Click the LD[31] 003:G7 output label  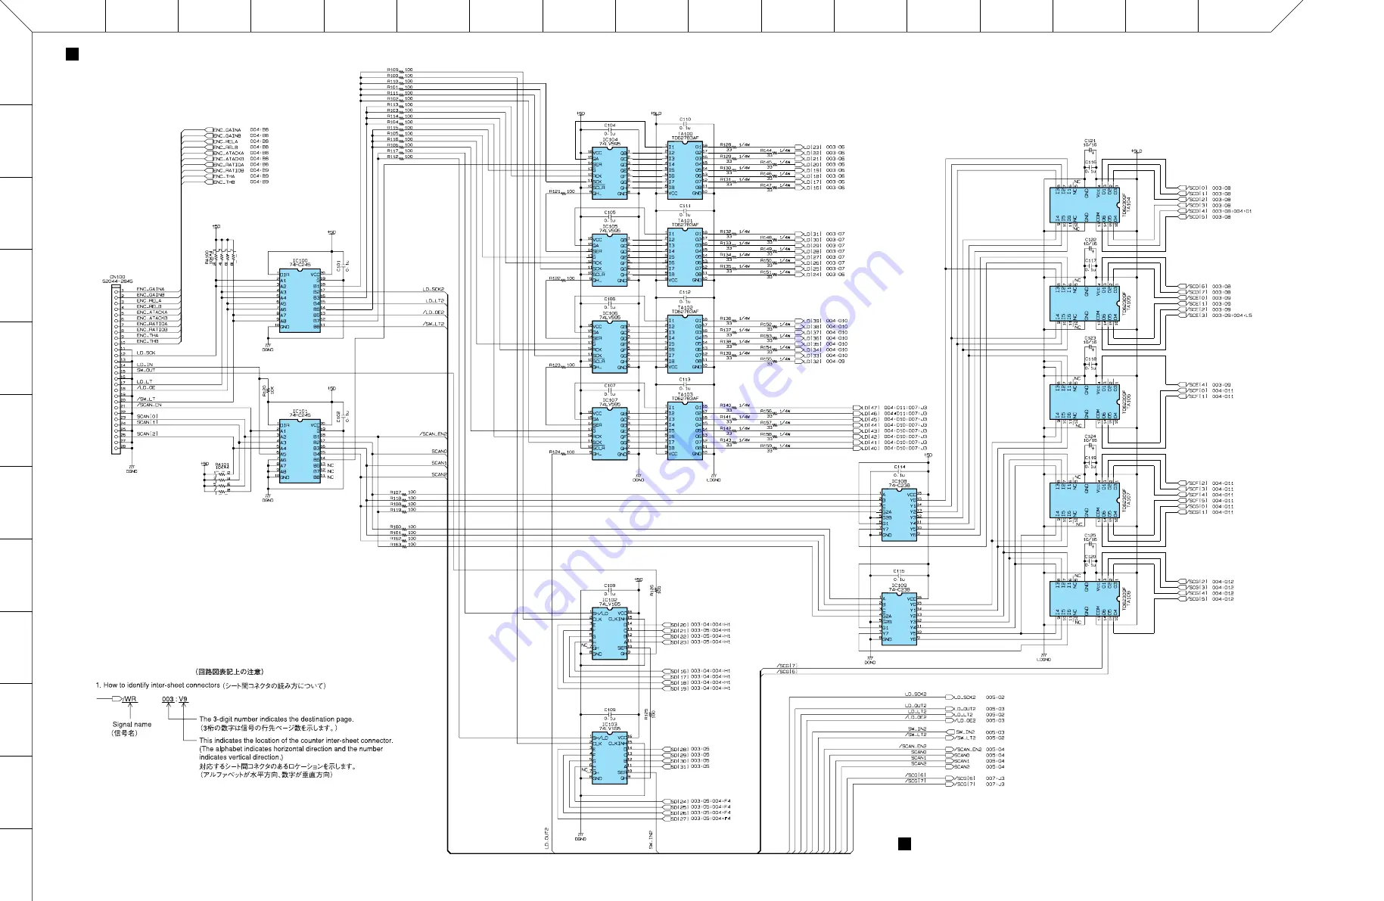[820, 235]
